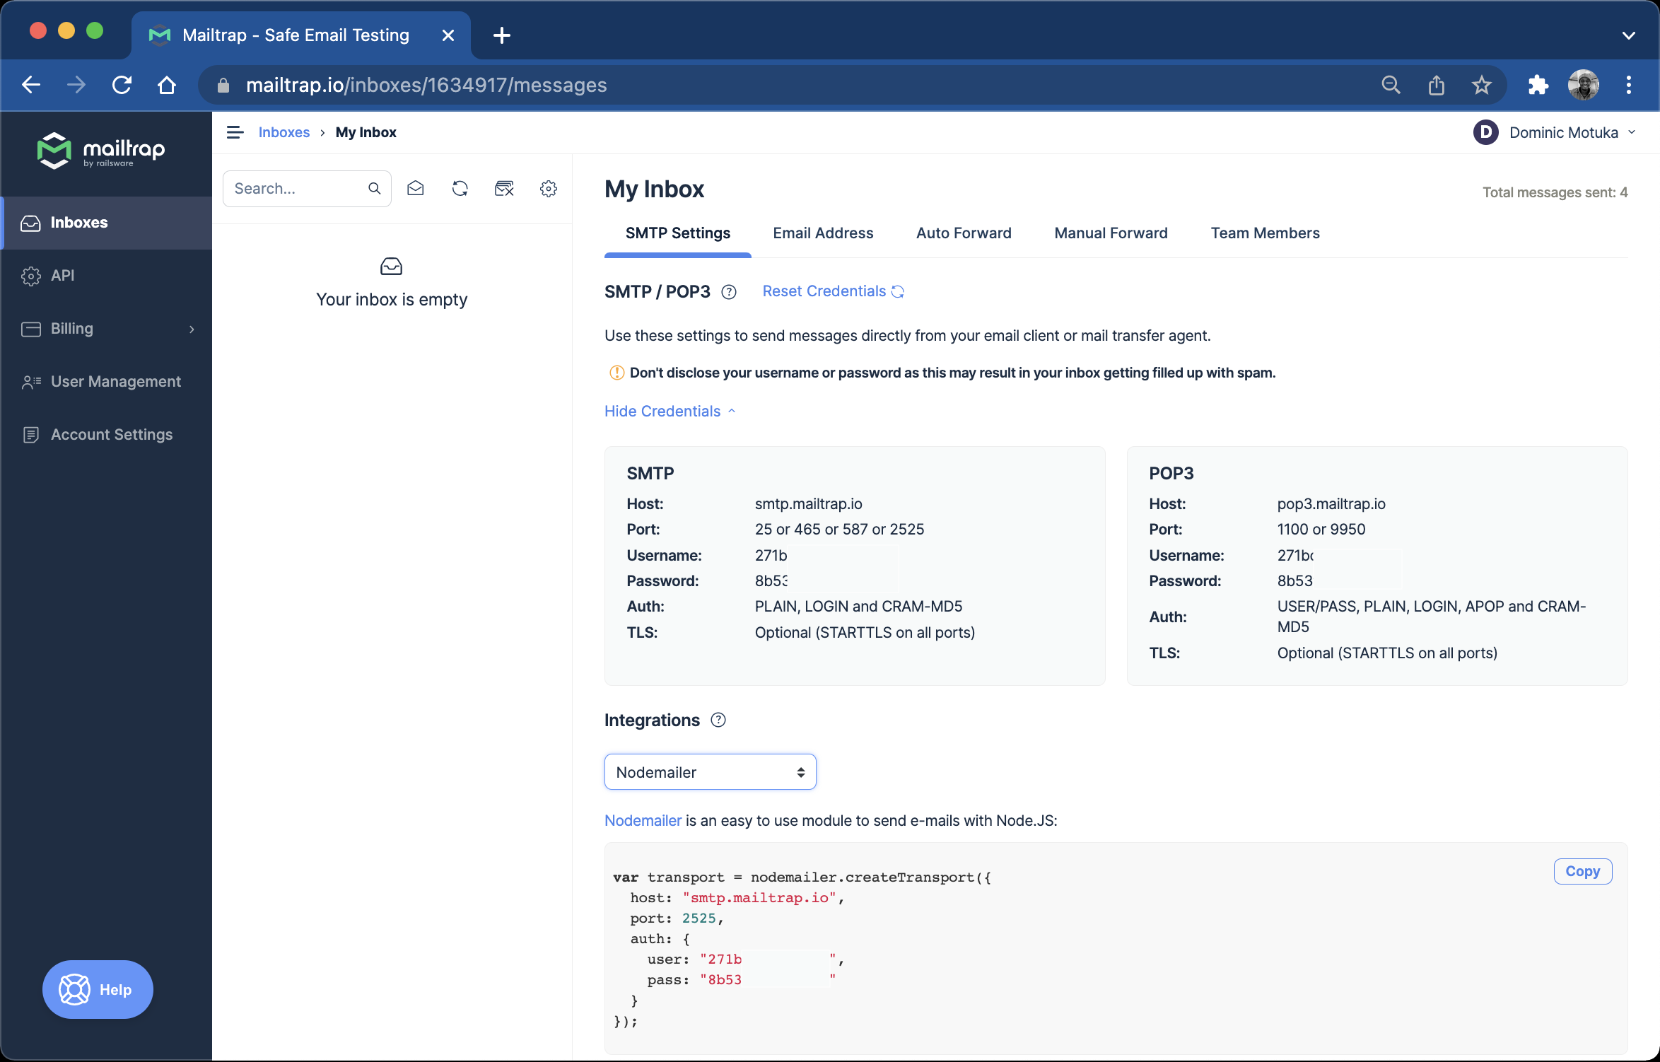Open User Management in sidebar

pyautogui.click(x=115, y=381)
